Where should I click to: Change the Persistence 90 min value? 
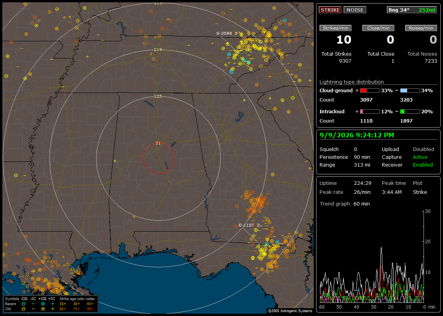[362, 157]
